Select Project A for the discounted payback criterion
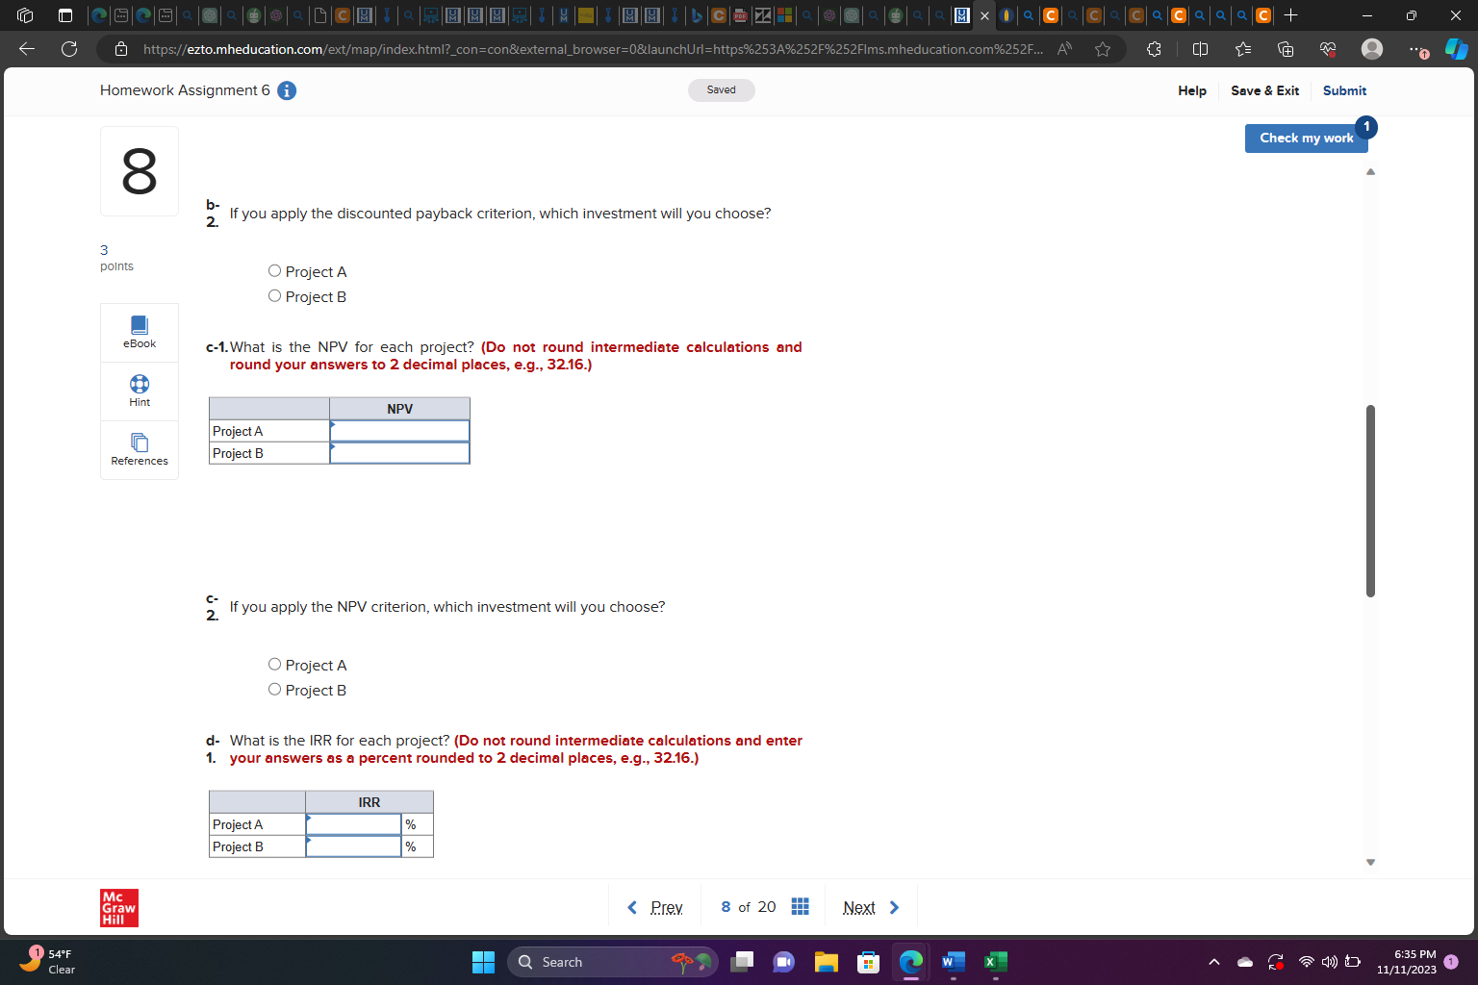This screenshot has height=985, width=1478. (274, 270)
